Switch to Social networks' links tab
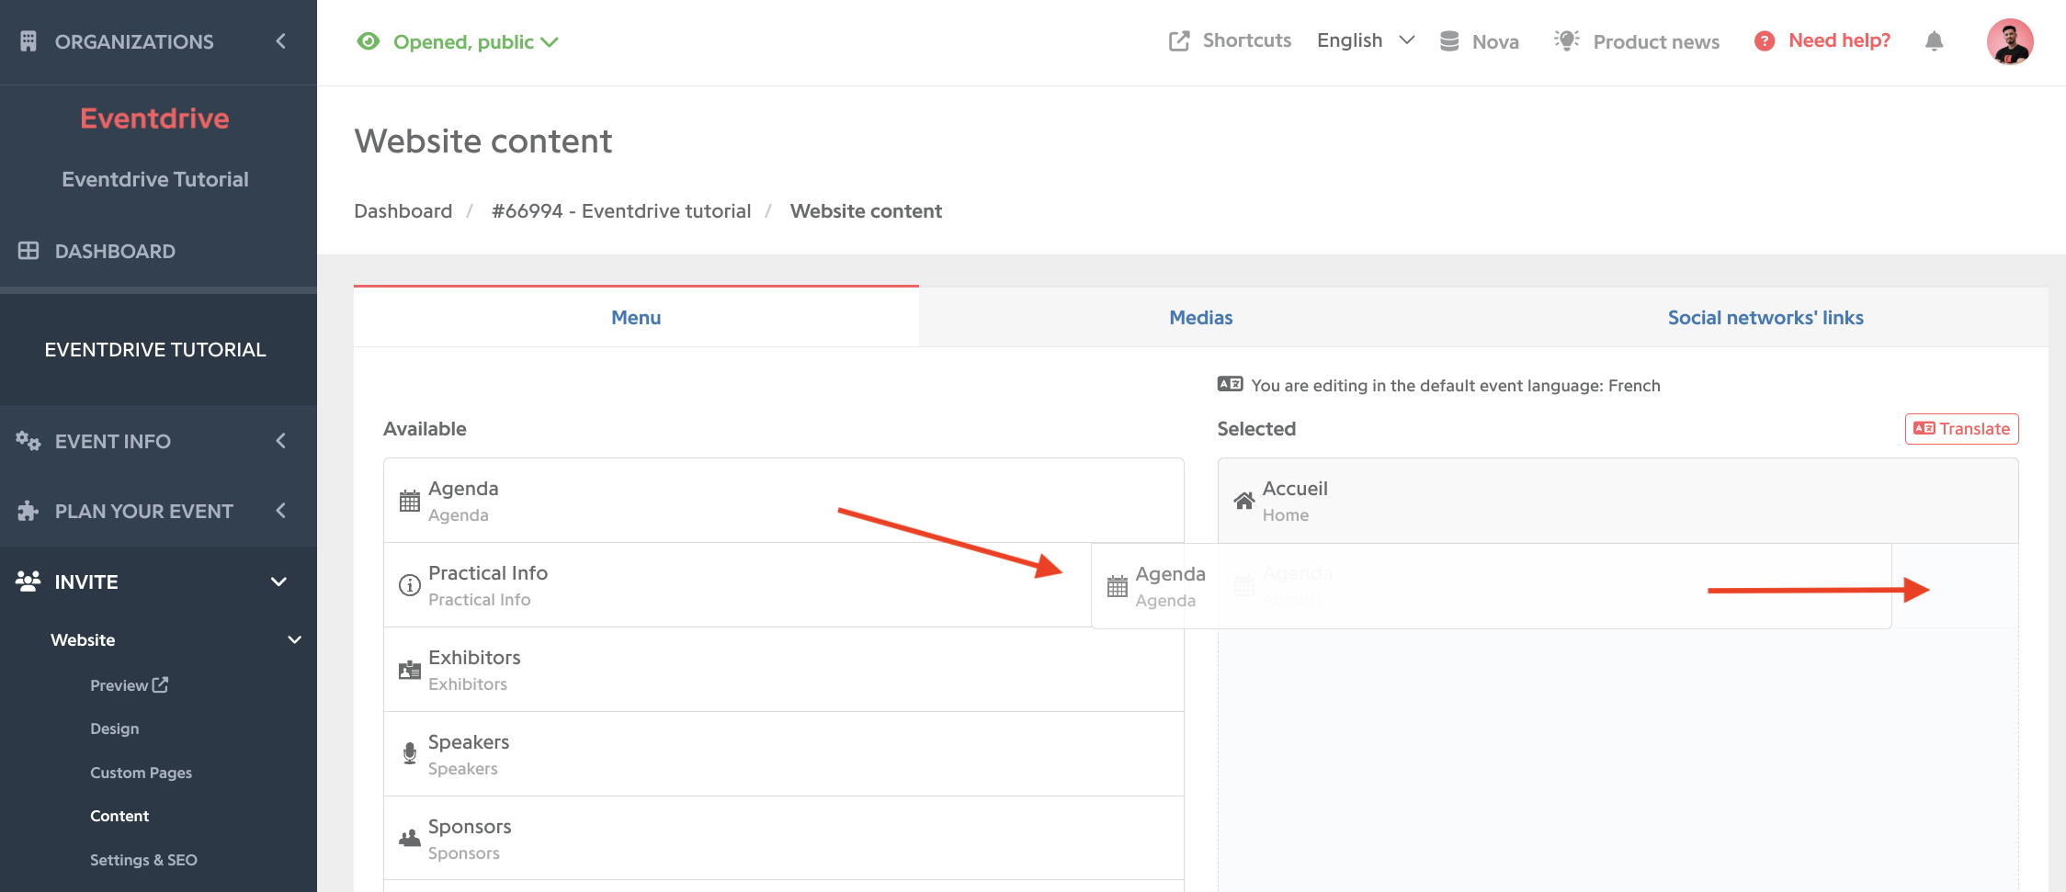Screen dimensions: 2066x892 point(1765,318)
